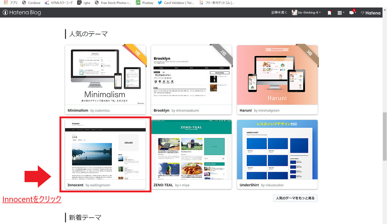
Task: Click the Brooklyn theme title
Action: tap(162, 110)
